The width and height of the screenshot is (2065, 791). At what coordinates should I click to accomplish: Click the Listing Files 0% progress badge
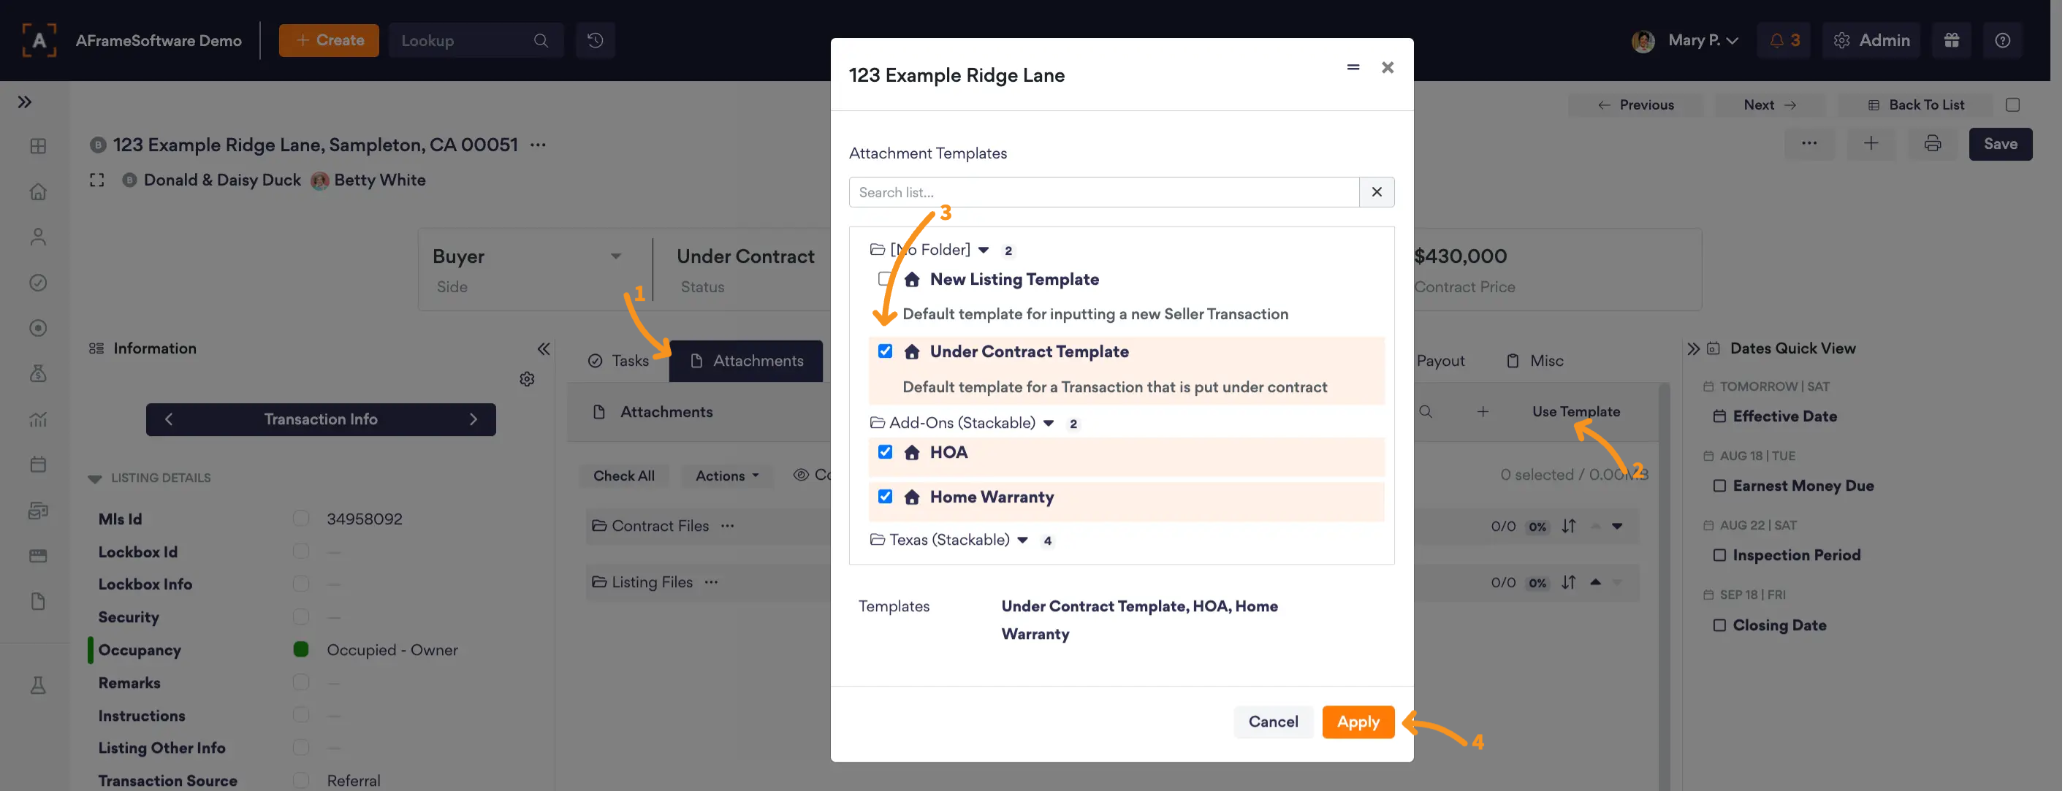tap(1537, 584)
